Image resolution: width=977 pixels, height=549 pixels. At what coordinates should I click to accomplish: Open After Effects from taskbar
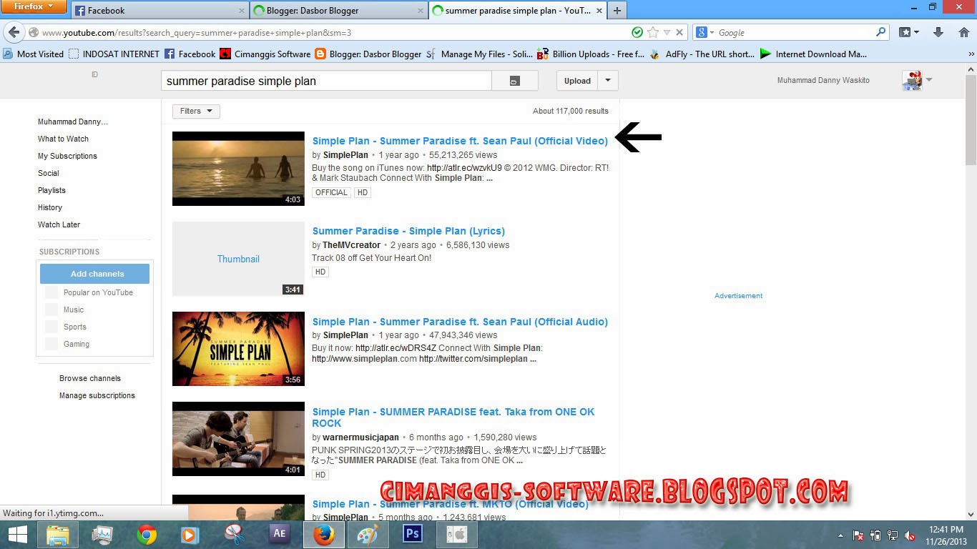point(279,535)
